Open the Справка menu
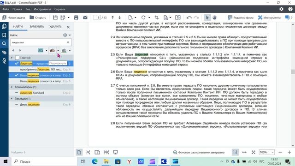Viewport: 295px width, 166px height. coord(59,9)
